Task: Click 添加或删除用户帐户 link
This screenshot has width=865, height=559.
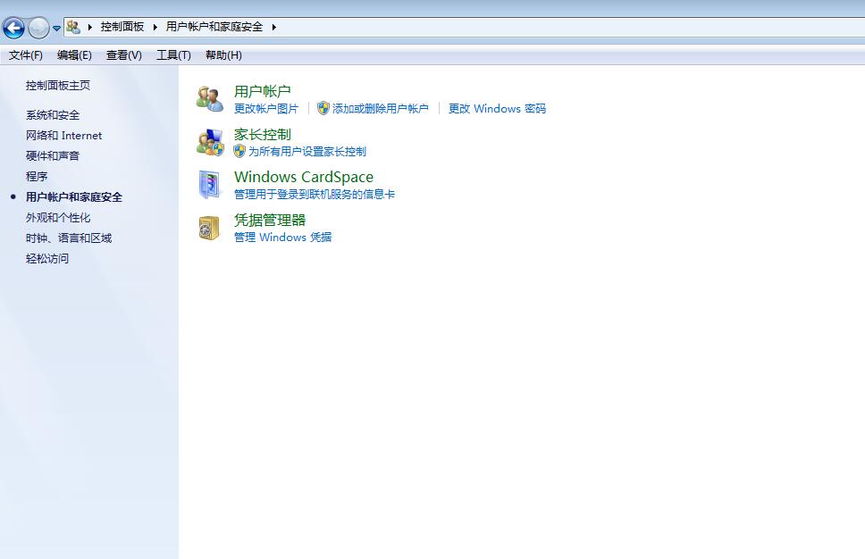Action: 380,109
